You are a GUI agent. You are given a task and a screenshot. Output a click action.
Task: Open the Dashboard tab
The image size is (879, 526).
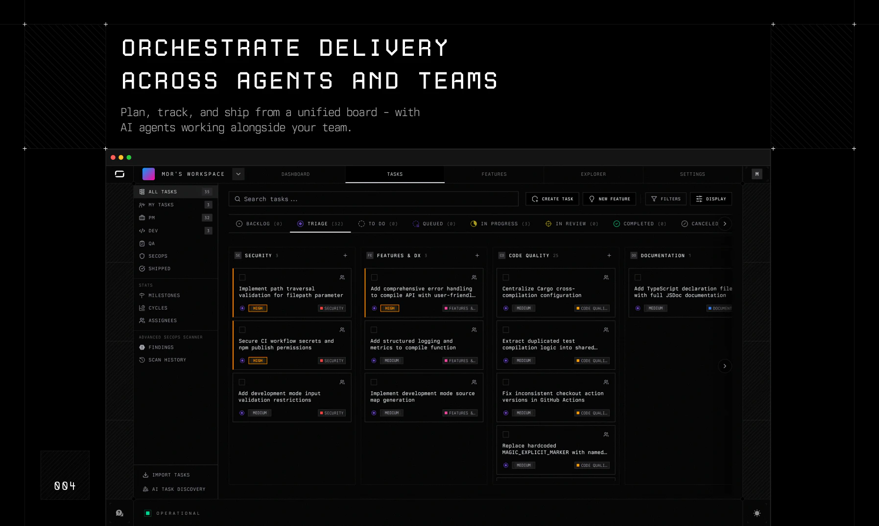point(295,174)
